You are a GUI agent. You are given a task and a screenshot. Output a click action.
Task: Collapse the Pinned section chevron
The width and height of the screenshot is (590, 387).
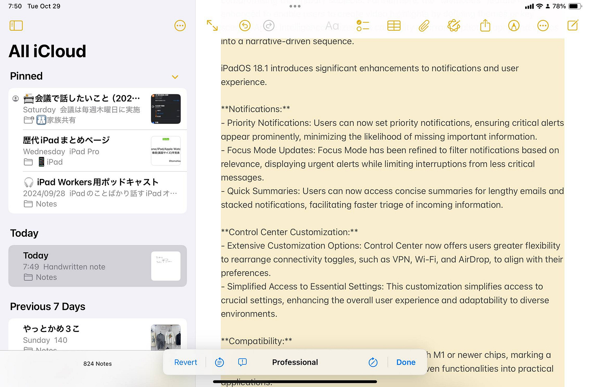(175, 77)
